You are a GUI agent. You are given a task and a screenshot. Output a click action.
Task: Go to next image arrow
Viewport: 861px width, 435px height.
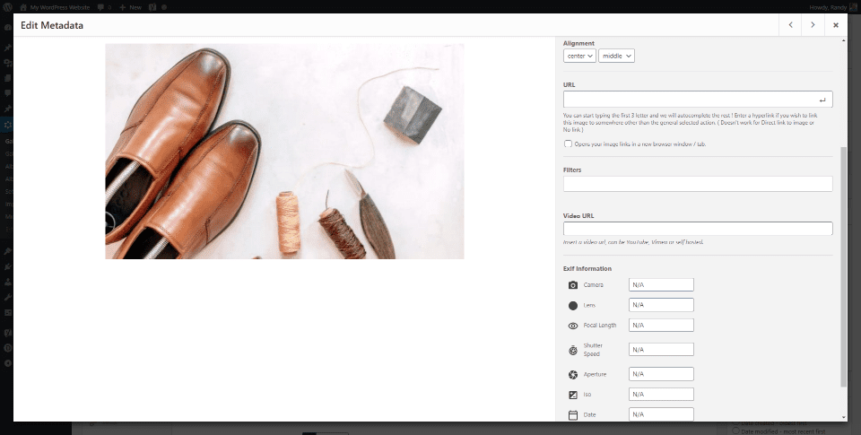[813, 25]
